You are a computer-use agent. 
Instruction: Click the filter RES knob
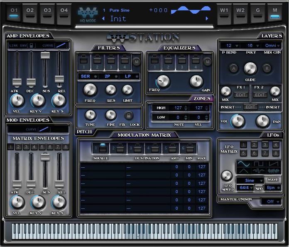(x=111, y=90)
